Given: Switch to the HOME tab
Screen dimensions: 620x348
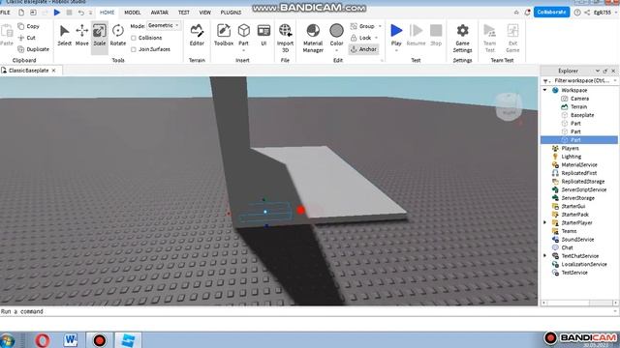Looking at the screenshot, I should click(107, 13).
